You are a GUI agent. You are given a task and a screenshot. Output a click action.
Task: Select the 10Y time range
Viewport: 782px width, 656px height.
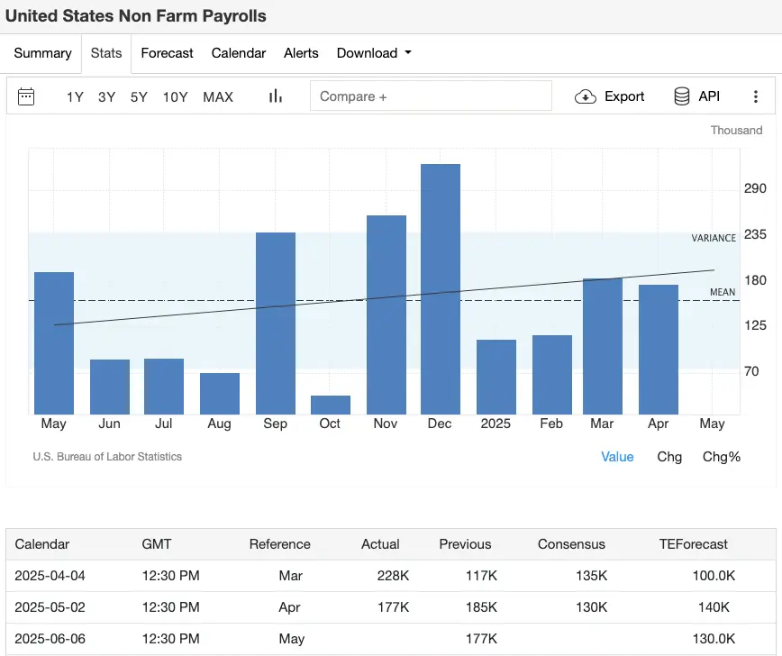(175, 96)
